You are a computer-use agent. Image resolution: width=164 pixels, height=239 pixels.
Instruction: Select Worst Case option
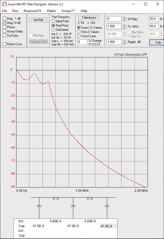(x=79, y=36)
